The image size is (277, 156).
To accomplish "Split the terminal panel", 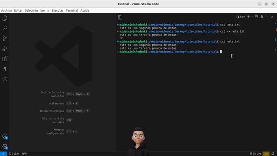I will tap(256, 17).
